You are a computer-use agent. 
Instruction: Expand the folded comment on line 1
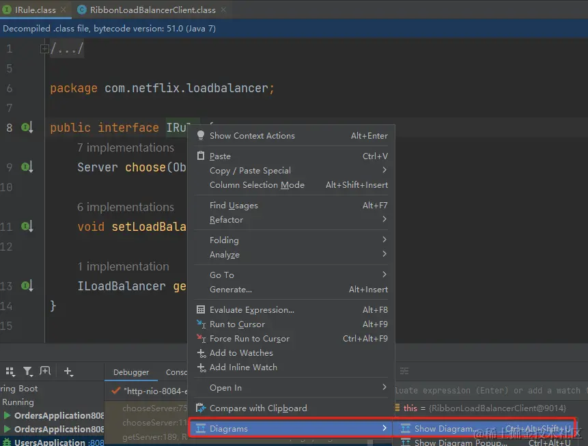click(x=44, y=48)
